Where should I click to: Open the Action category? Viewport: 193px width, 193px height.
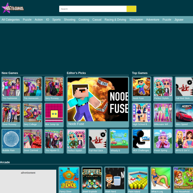pyautogui.click(x=39, y=20)
